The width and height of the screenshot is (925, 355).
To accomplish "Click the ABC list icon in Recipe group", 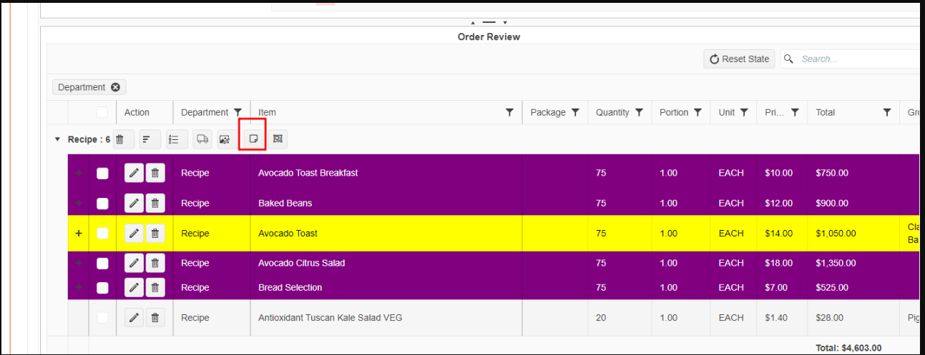I will point(173,140).
